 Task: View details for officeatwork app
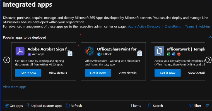197,73
